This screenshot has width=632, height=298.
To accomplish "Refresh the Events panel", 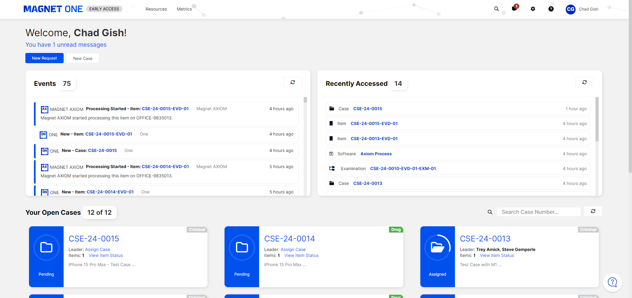I will coord(292,82).
